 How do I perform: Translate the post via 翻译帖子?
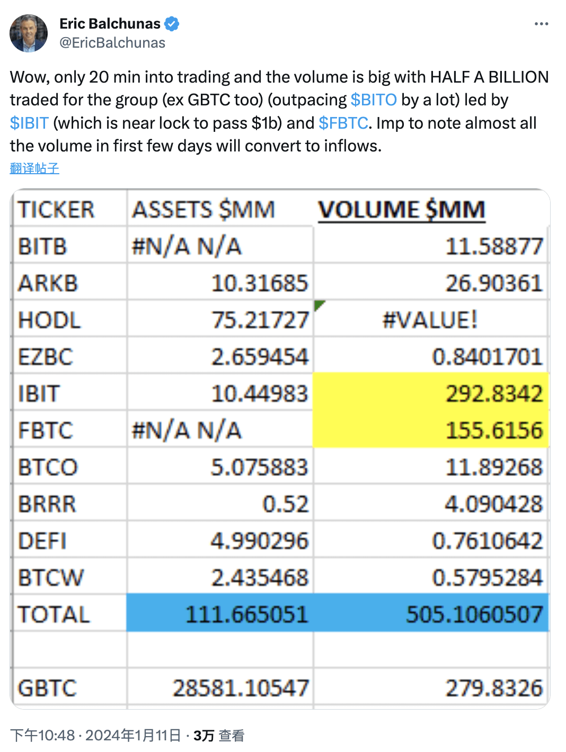pos(34,168)
